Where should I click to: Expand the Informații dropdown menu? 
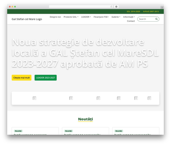click(x=129, y=17)
